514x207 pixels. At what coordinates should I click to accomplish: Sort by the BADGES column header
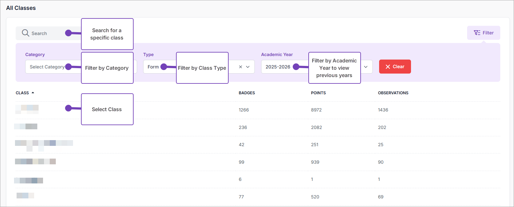(x=247, y=93)
